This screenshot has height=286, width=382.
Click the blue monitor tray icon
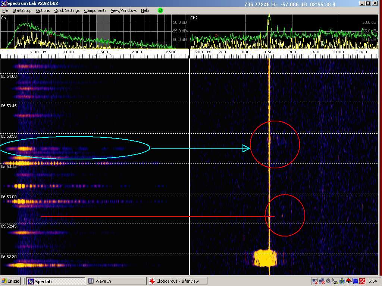355,281
